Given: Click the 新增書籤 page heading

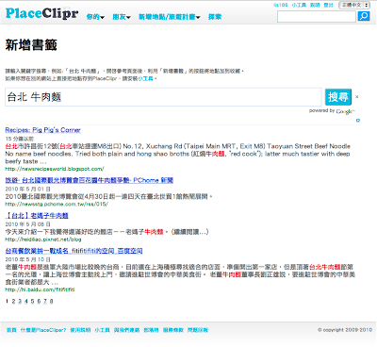Looking at the screenshot, I should pos(31,45).
